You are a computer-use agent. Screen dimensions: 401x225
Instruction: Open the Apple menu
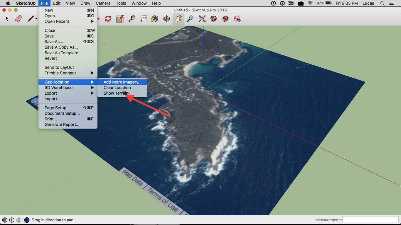coord(8,3)
